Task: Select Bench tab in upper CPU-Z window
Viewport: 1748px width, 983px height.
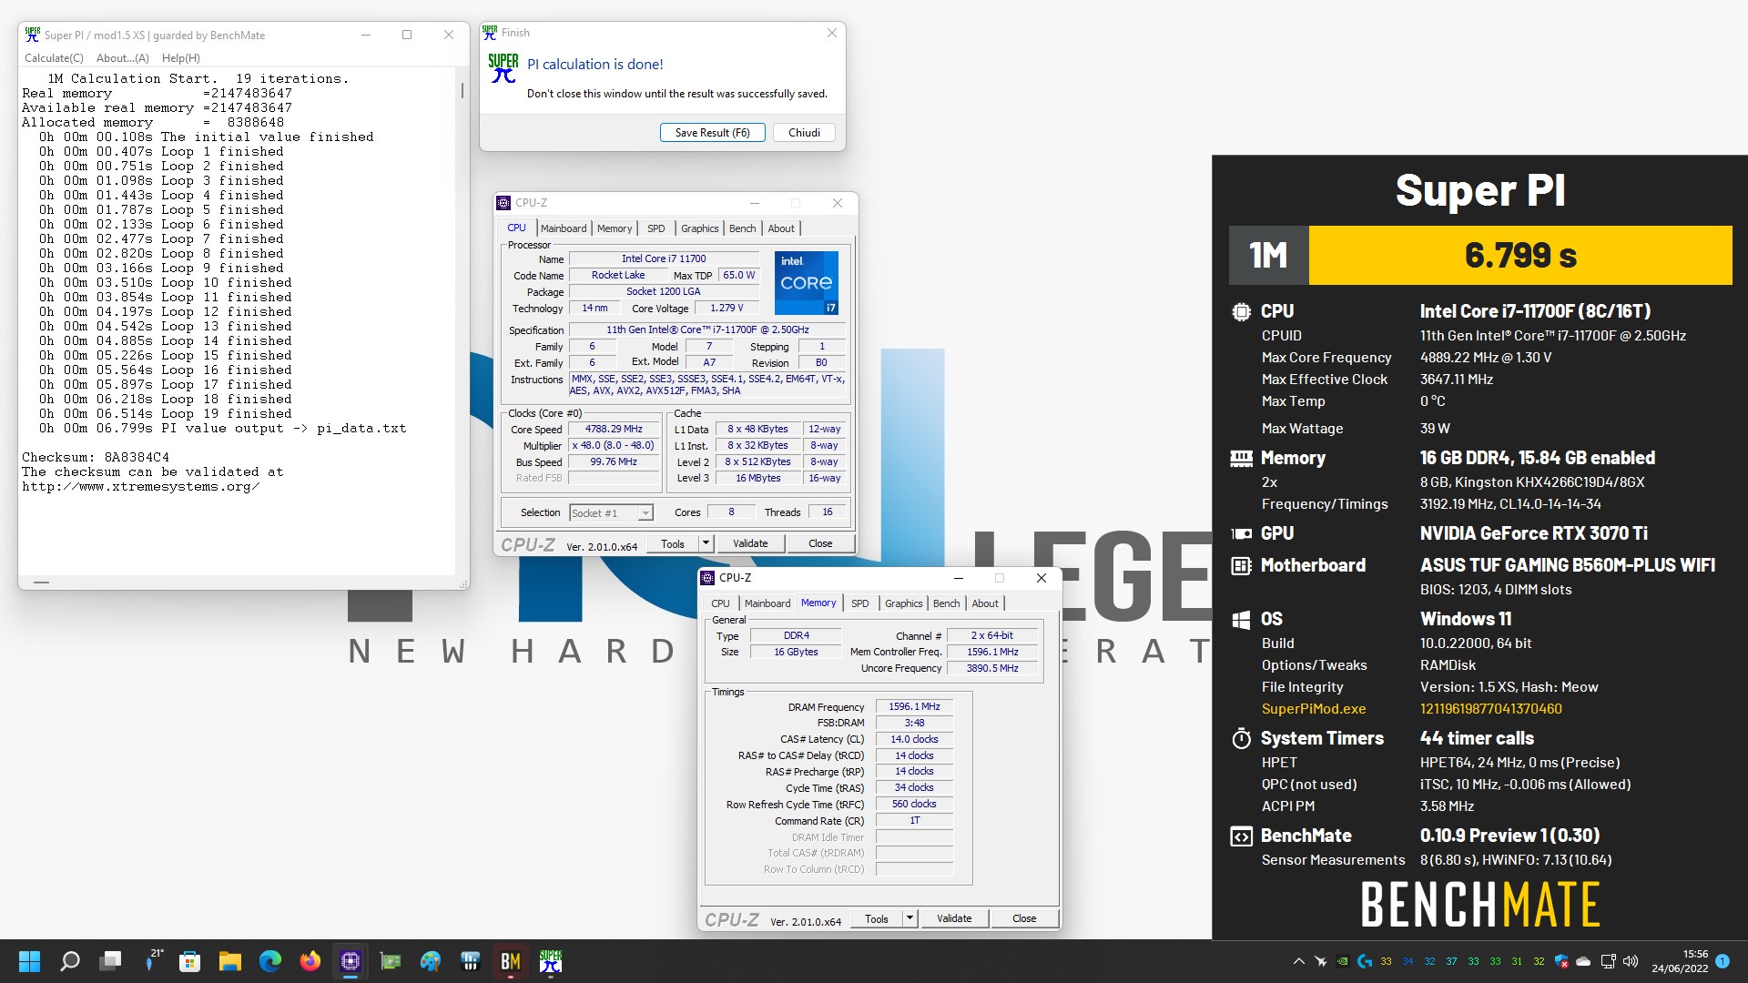Action: click(x=743, y=228)
